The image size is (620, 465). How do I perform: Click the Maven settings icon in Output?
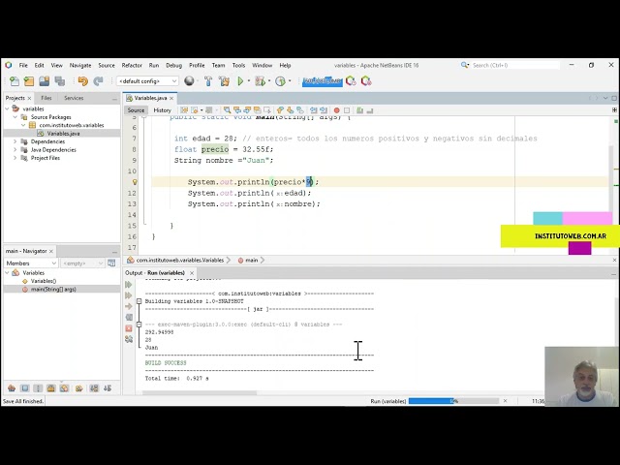129,339
